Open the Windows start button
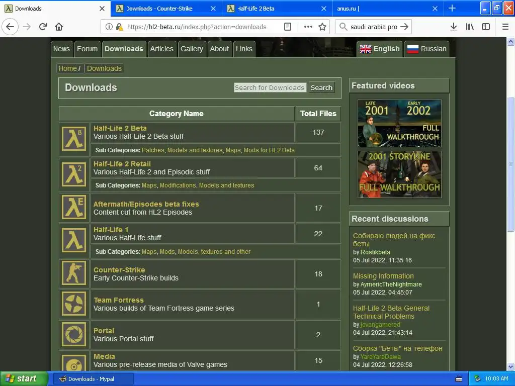 click(24, 379)
